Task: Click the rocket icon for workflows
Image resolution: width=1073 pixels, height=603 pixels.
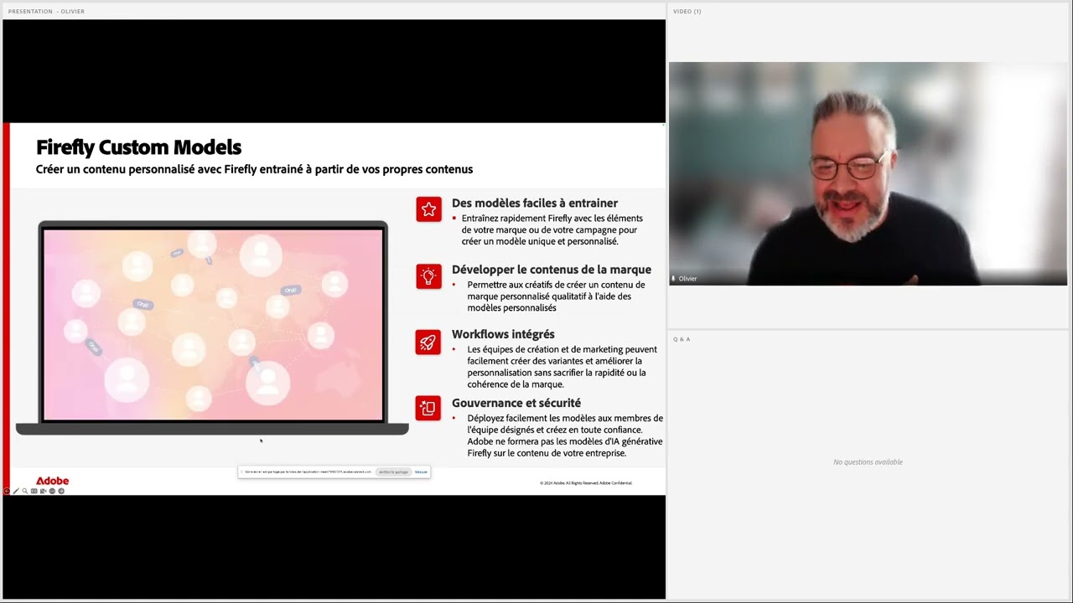Action: pos(428,342)
